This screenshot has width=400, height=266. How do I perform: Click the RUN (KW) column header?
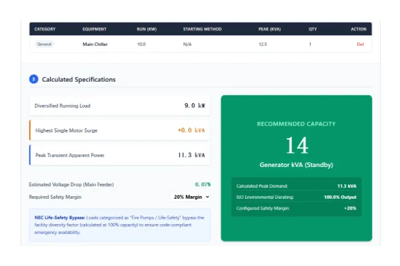tap(147, 29)
